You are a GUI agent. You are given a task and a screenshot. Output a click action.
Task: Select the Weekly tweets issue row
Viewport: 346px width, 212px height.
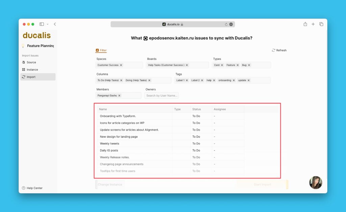110,144
